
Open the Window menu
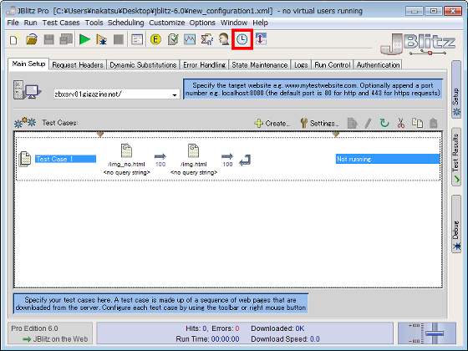coord(234,23)
